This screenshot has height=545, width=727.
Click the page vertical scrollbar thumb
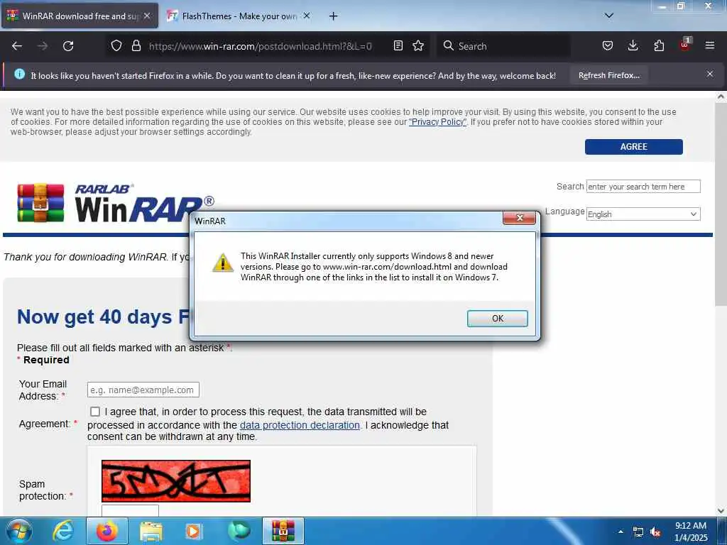(720, 204)
